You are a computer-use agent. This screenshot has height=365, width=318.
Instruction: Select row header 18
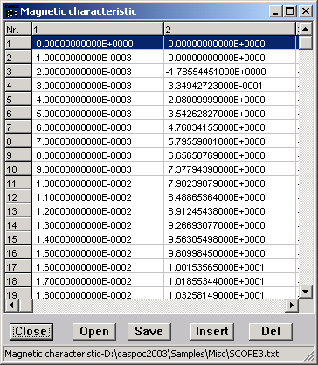pos(18,280)
